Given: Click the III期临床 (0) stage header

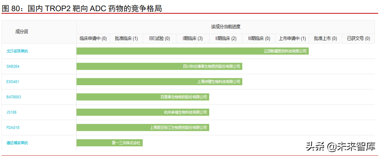Looking at the screenshot, I should [259, 38].
